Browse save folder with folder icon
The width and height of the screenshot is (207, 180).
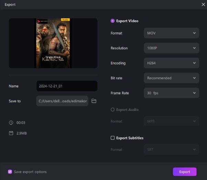94,101
